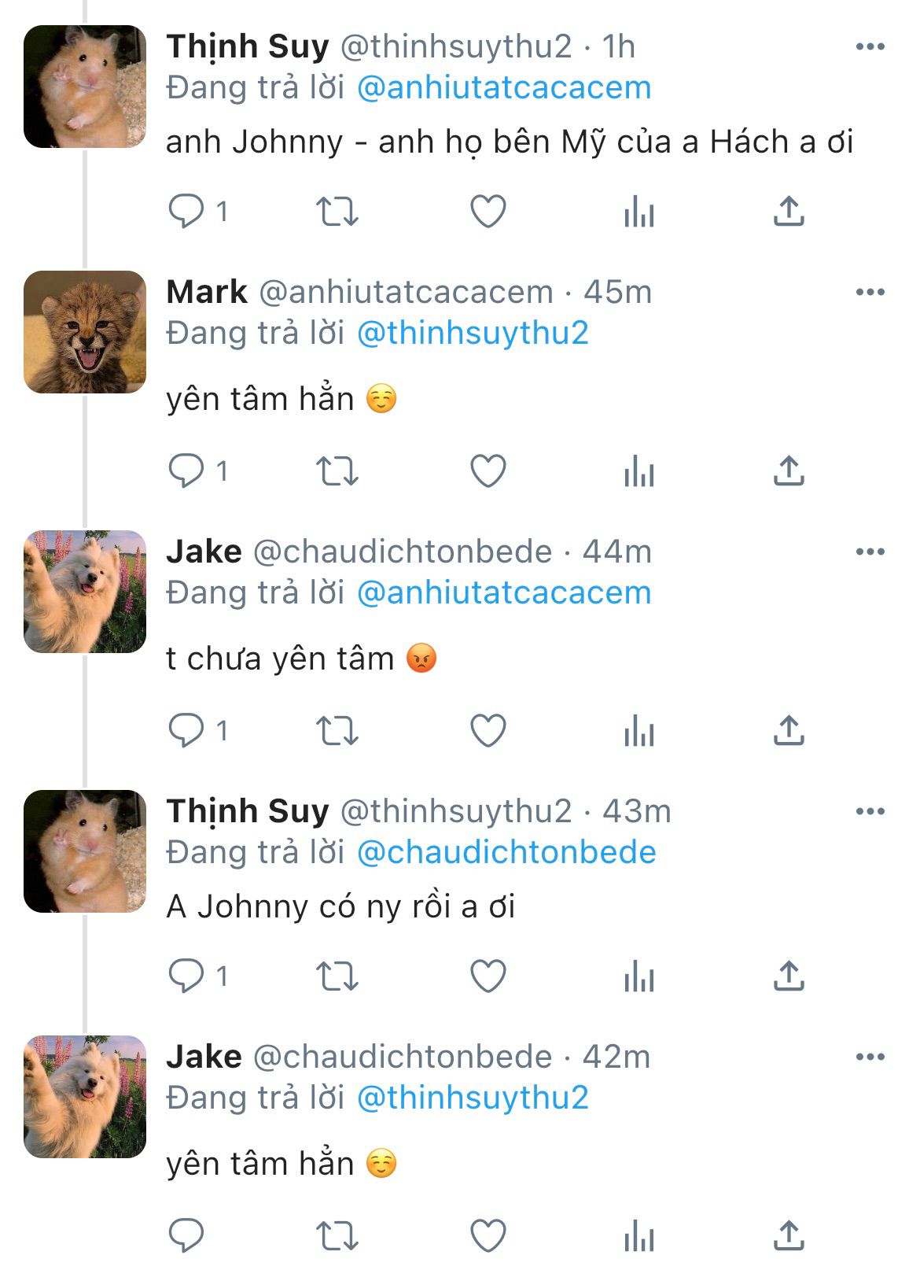
Task: Like Jake's 't chưa yên tâm' tweet
Action: point(488,730)
